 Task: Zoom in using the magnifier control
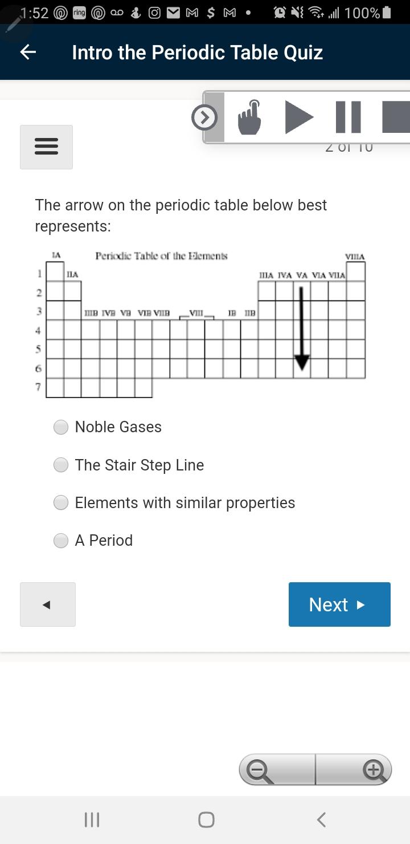pyautogui.click(x=374, y=769)
